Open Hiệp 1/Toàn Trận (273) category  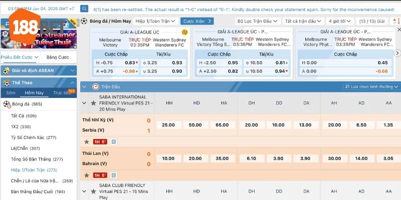[x=34, y=170]
